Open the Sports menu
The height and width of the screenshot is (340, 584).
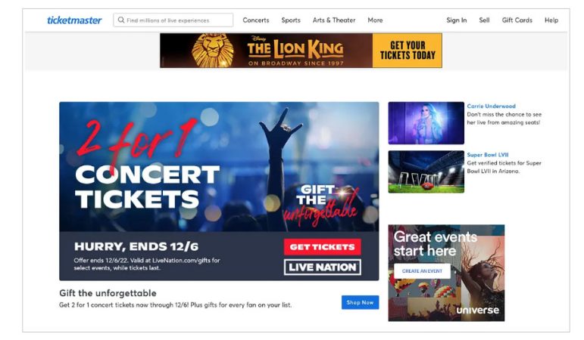click(x=291, y=20)
